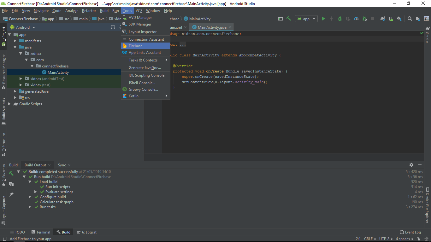Click the locate-target icon in Project panel header

pyautogui.click(x=113, y=27)
